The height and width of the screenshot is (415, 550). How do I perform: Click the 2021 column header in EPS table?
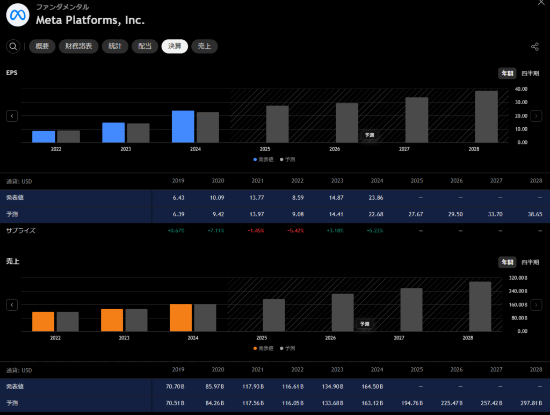257,181
